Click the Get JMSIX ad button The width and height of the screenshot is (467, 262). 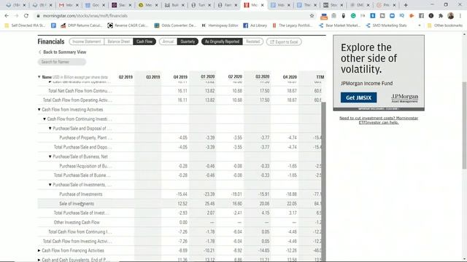358,98
